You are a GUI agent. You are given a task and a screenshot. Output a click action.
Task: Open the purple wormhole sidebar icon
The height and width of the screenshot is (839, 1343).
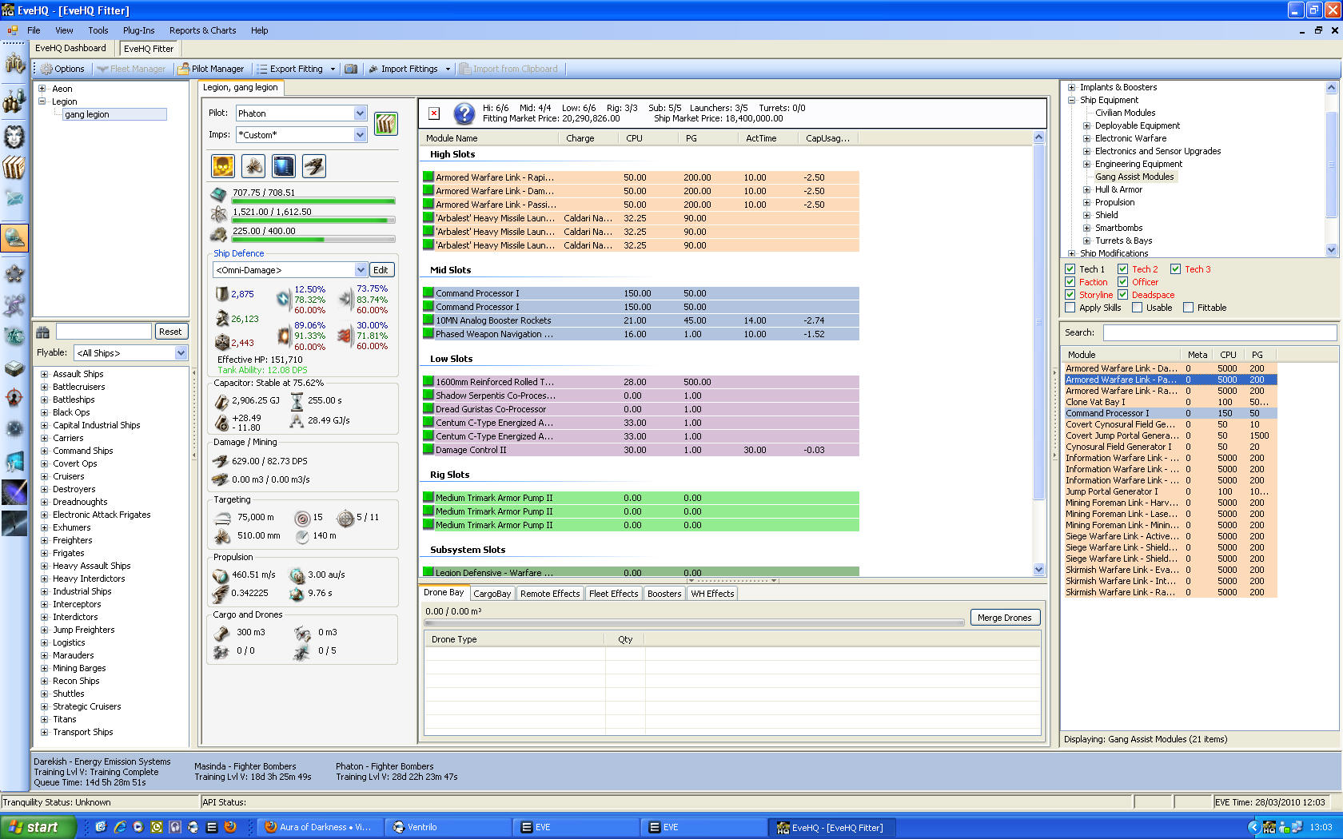tap(14, 492)
